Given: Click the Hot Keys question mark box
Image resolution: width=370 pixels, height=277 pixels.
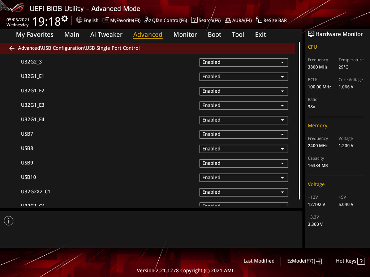Looking at the screenshot, I should click(x=361, y=261).
